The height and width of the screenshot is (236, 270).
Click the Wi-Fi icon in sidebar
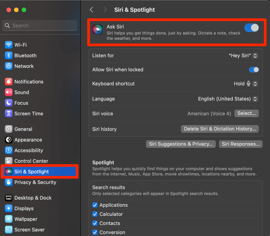(x=8, y=45)
